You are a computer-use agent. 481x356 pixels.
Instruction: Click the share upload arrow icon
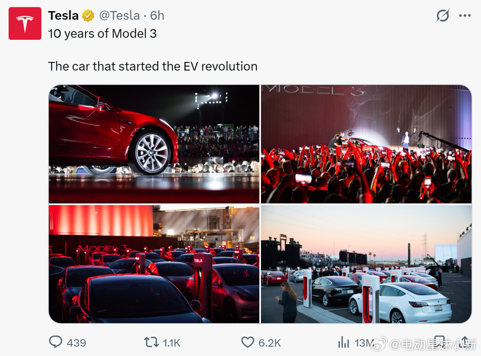tap(465, 342)
